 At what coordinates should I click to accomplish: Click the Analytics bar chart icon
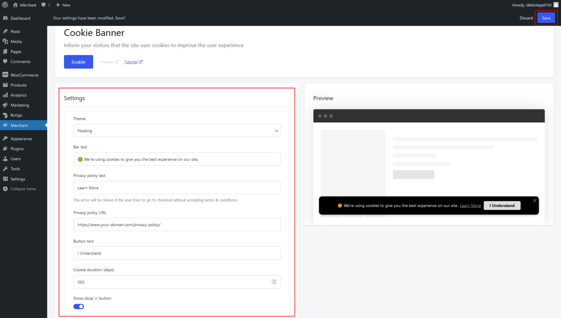pyautogui.click(x=5, y=95)
